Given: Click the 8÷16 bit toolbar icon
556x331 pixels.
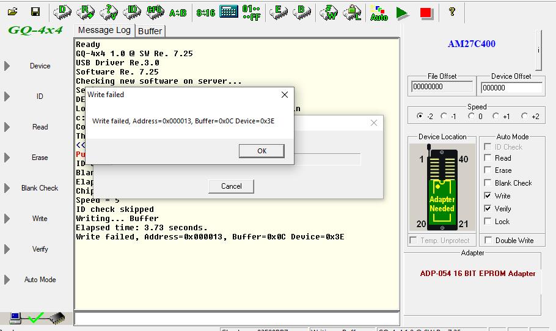Looking at the screenshot, I should click(x=206, y=12).
